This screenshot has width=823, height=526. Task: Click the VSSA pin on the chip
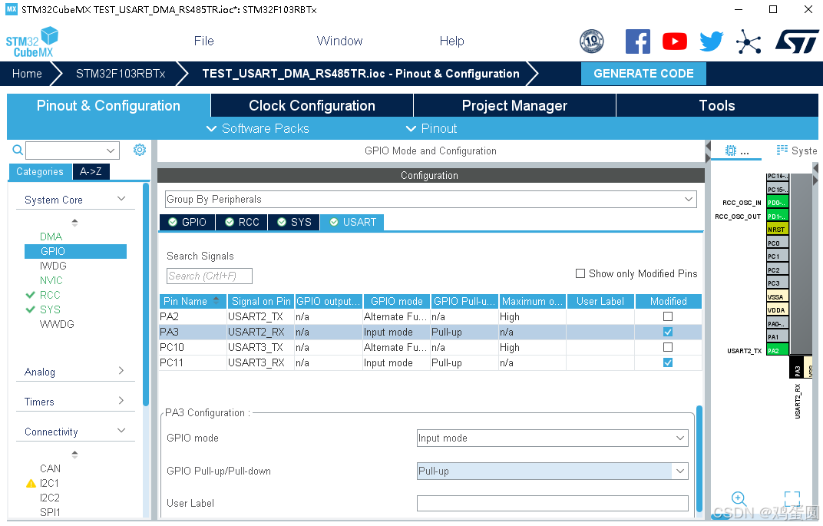pos(778,297)
